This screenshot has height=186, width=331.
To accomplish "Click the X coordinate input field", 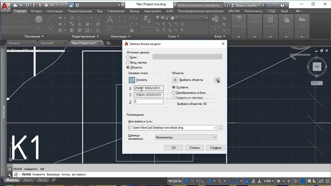I will (x=148, y=88).
